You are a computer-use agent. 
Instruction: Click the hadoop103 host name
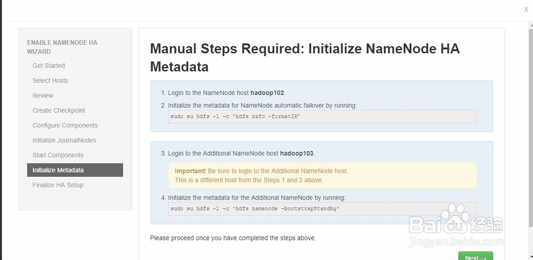[x=297, y=153]
